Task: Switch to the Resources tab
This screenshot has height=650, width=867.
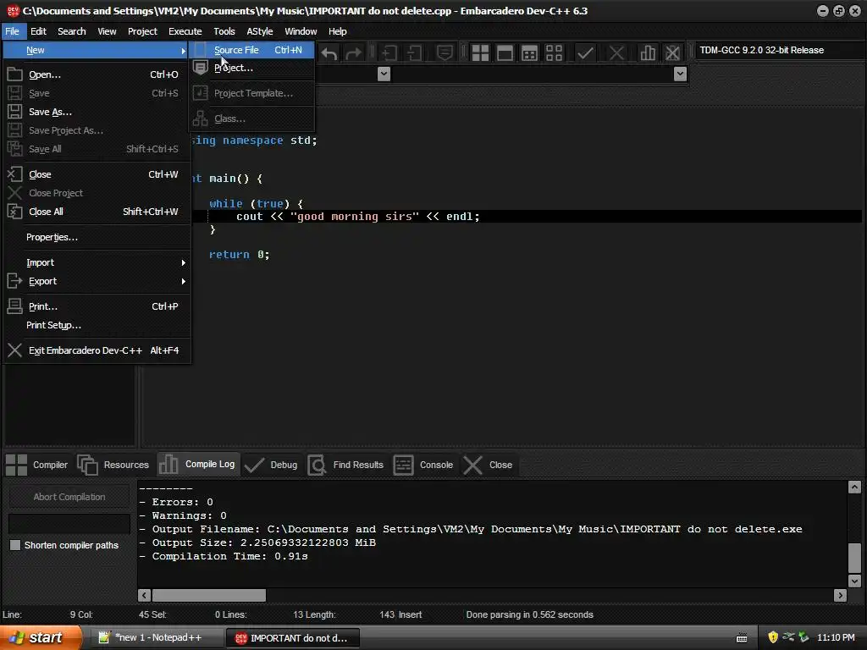Action: (x=113, y=465)
